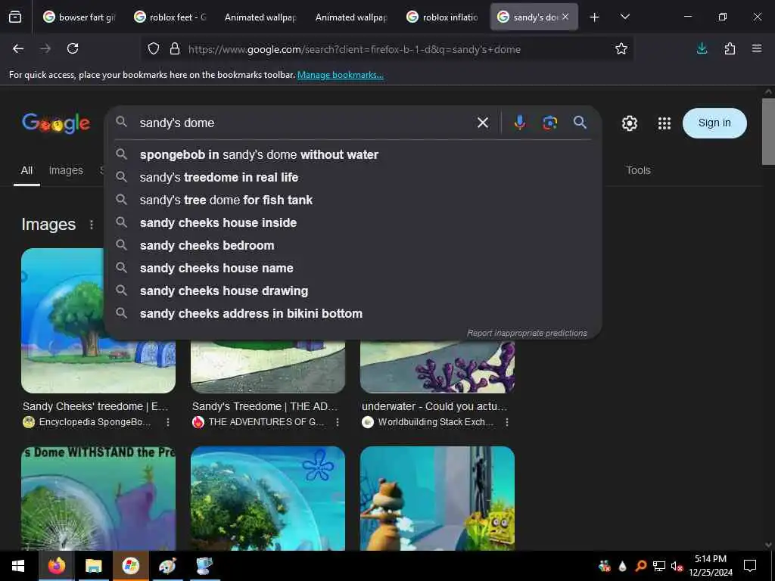Open Sandy and SpongeBob 3D image thumbnail
Screen dimensions: 775x581
(x=437, y=499)
